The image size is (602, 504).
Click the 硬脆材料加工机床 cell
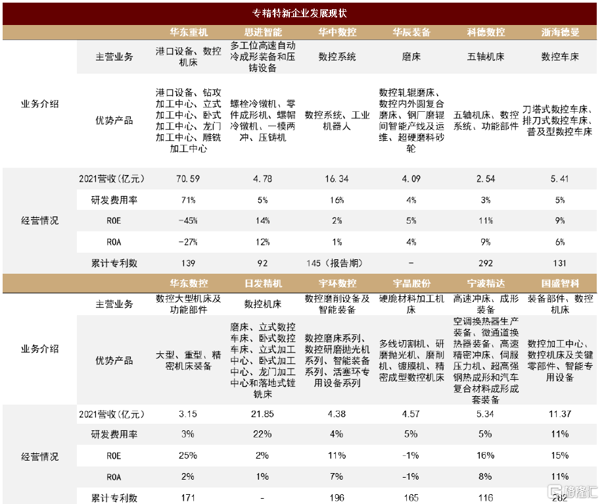(x=411, y=305)
